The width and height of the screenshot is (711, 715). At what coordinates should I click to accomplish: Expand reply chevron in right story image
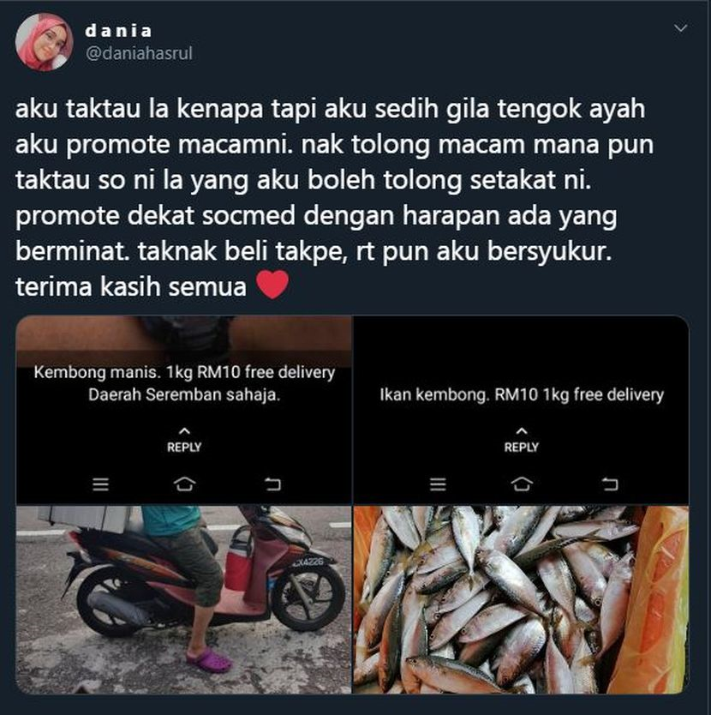(522, 431)
